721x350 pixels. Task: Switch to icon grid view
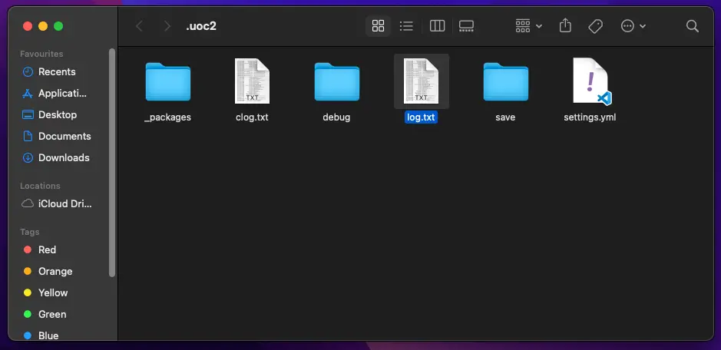[x=378, y=26]
